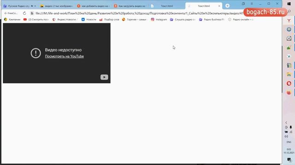Expand hidden system tray icons
The height and width of the screenshot is (165, 295).
click(286, 123)
